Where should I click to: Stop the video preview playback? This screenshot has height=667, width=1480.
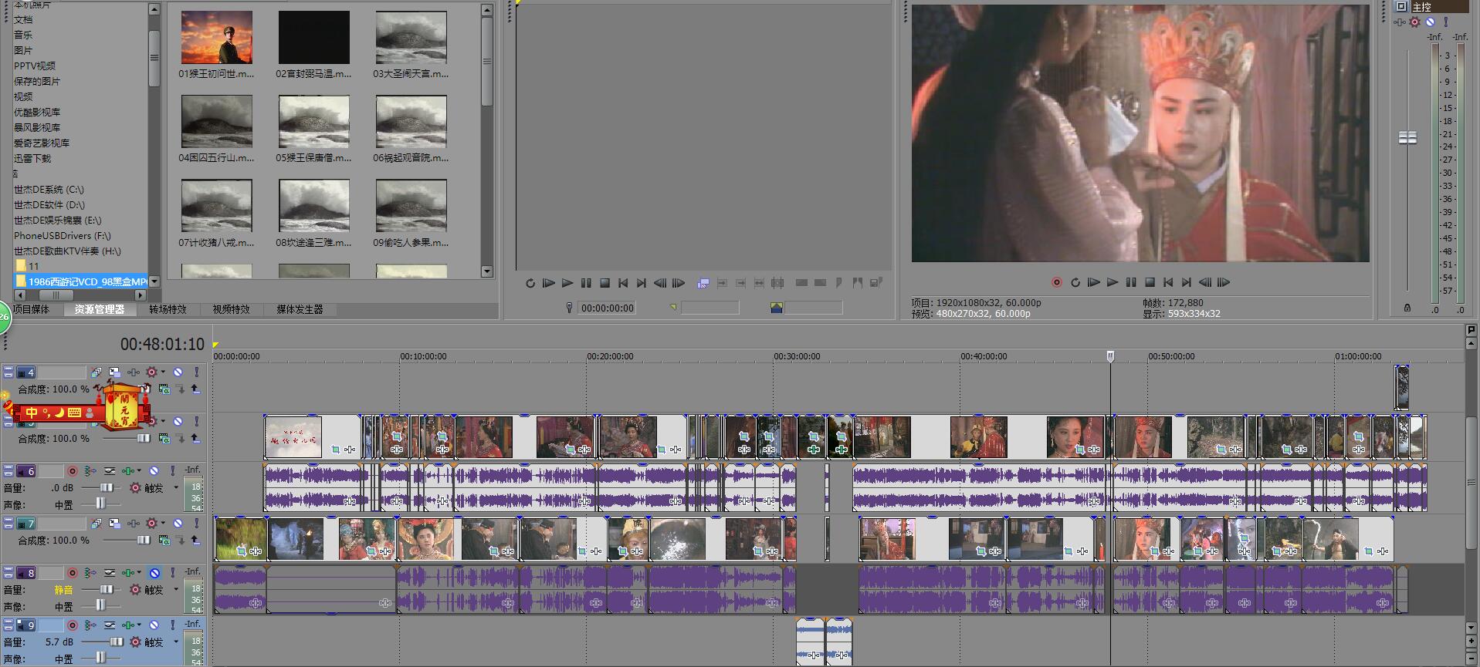pos(1150,282)
